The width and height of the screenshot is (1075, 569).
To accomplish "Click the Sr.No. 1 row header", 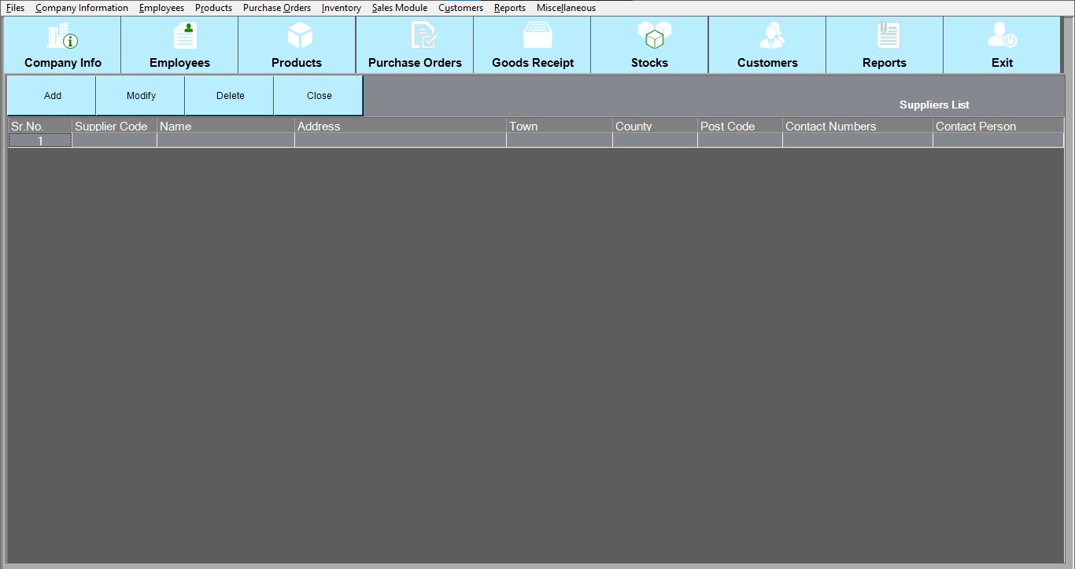I will (x=40, y=141).
